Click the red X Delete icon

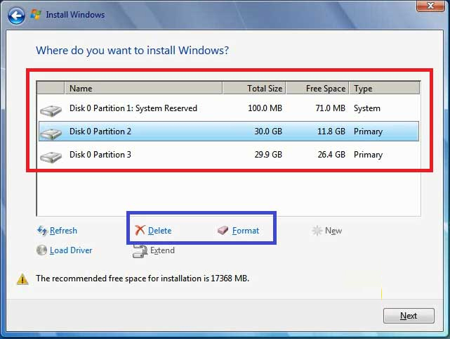(140, 231)
